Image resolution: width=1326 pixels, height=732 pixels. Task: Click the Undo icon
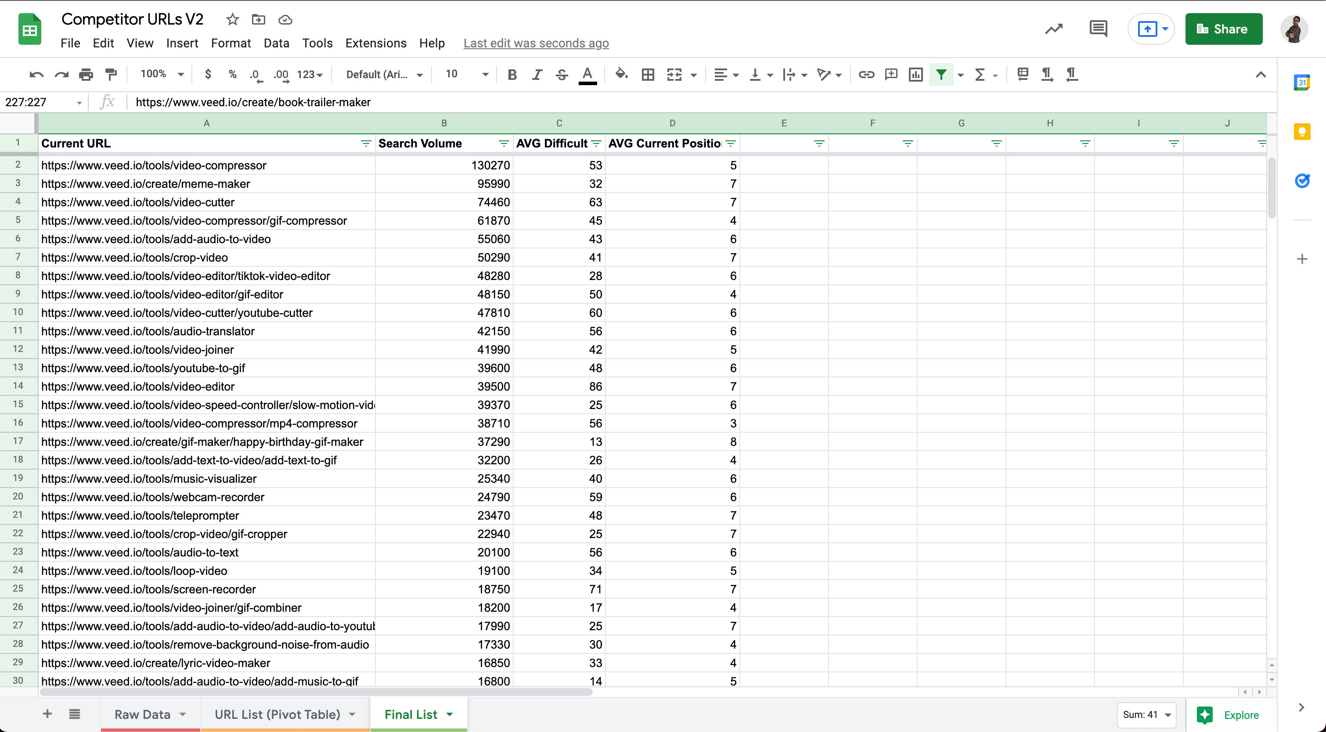pos(36,75)
